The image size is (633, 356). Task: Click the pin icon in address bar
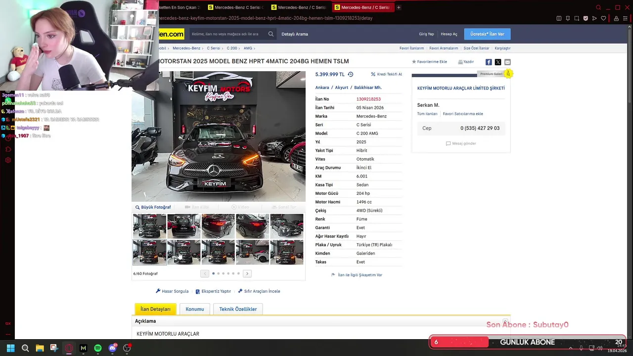[568, 18]
